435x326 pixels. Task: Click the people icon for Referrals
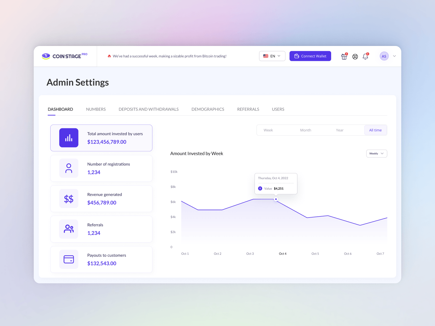[69, 229]
